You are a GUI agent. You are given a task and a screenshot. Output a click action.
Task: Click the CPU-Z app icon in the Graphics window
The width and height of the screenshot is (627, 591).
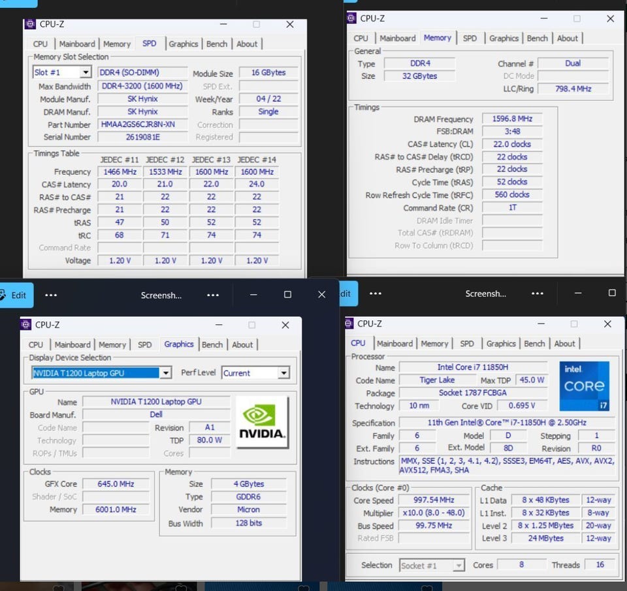[x=26, y=325]
